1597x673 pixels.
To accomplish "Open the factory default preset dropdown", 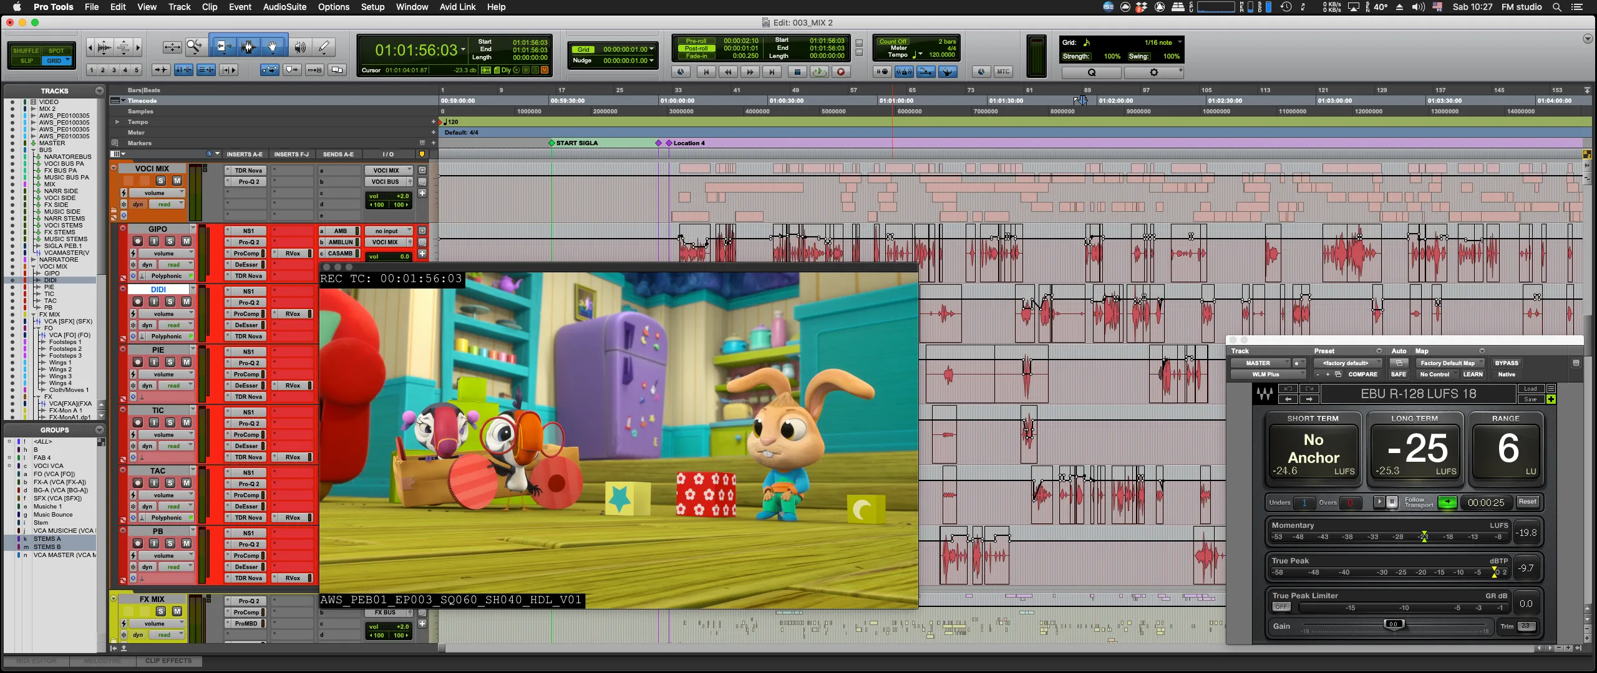I will tap(1347, 363).
